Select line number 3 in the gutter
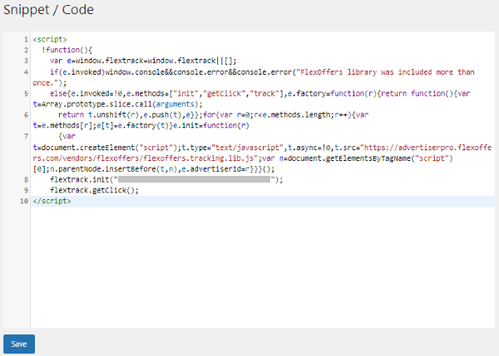Screen dimensions: 499x356 pos(26,61)
